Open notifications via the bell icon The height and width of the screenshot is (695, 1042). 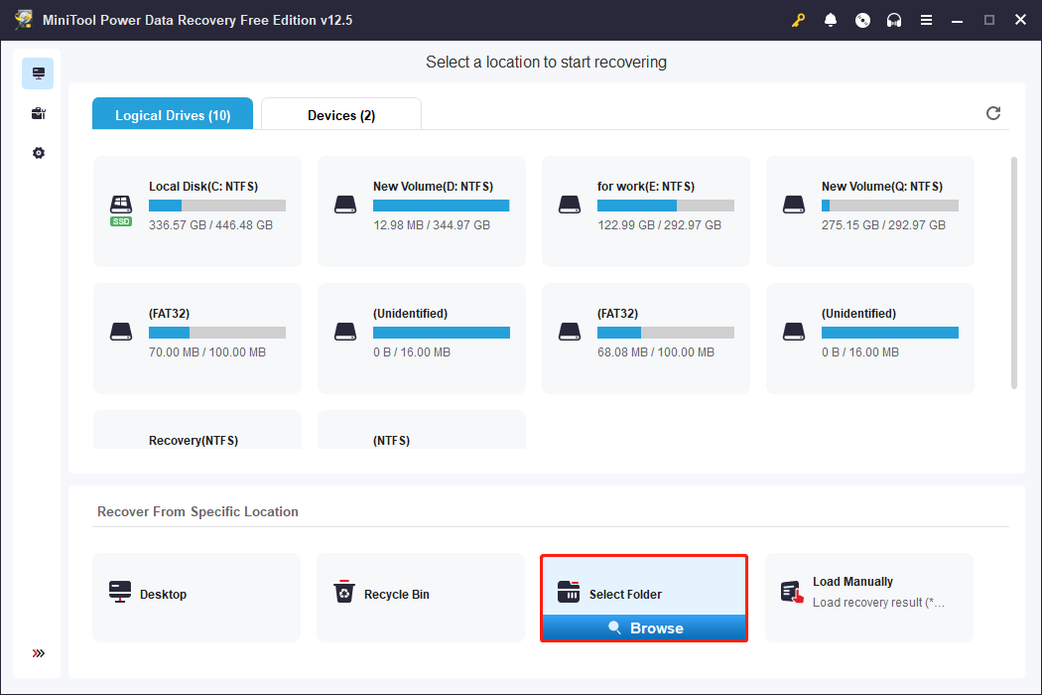831,19
